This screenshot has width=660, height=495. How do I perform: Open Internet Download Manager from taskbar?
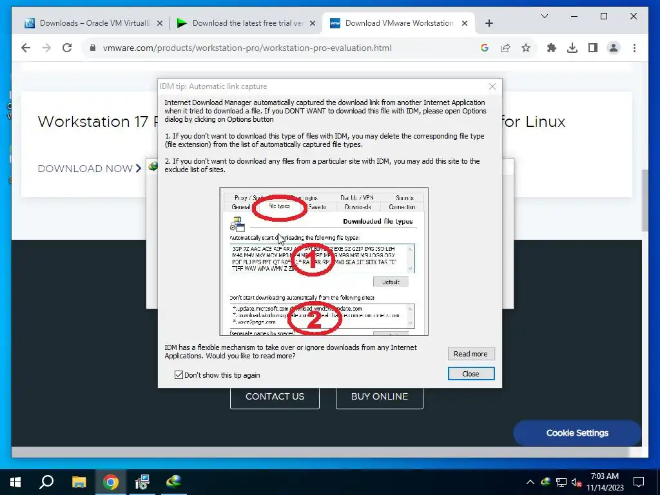[x=173, y=482]
